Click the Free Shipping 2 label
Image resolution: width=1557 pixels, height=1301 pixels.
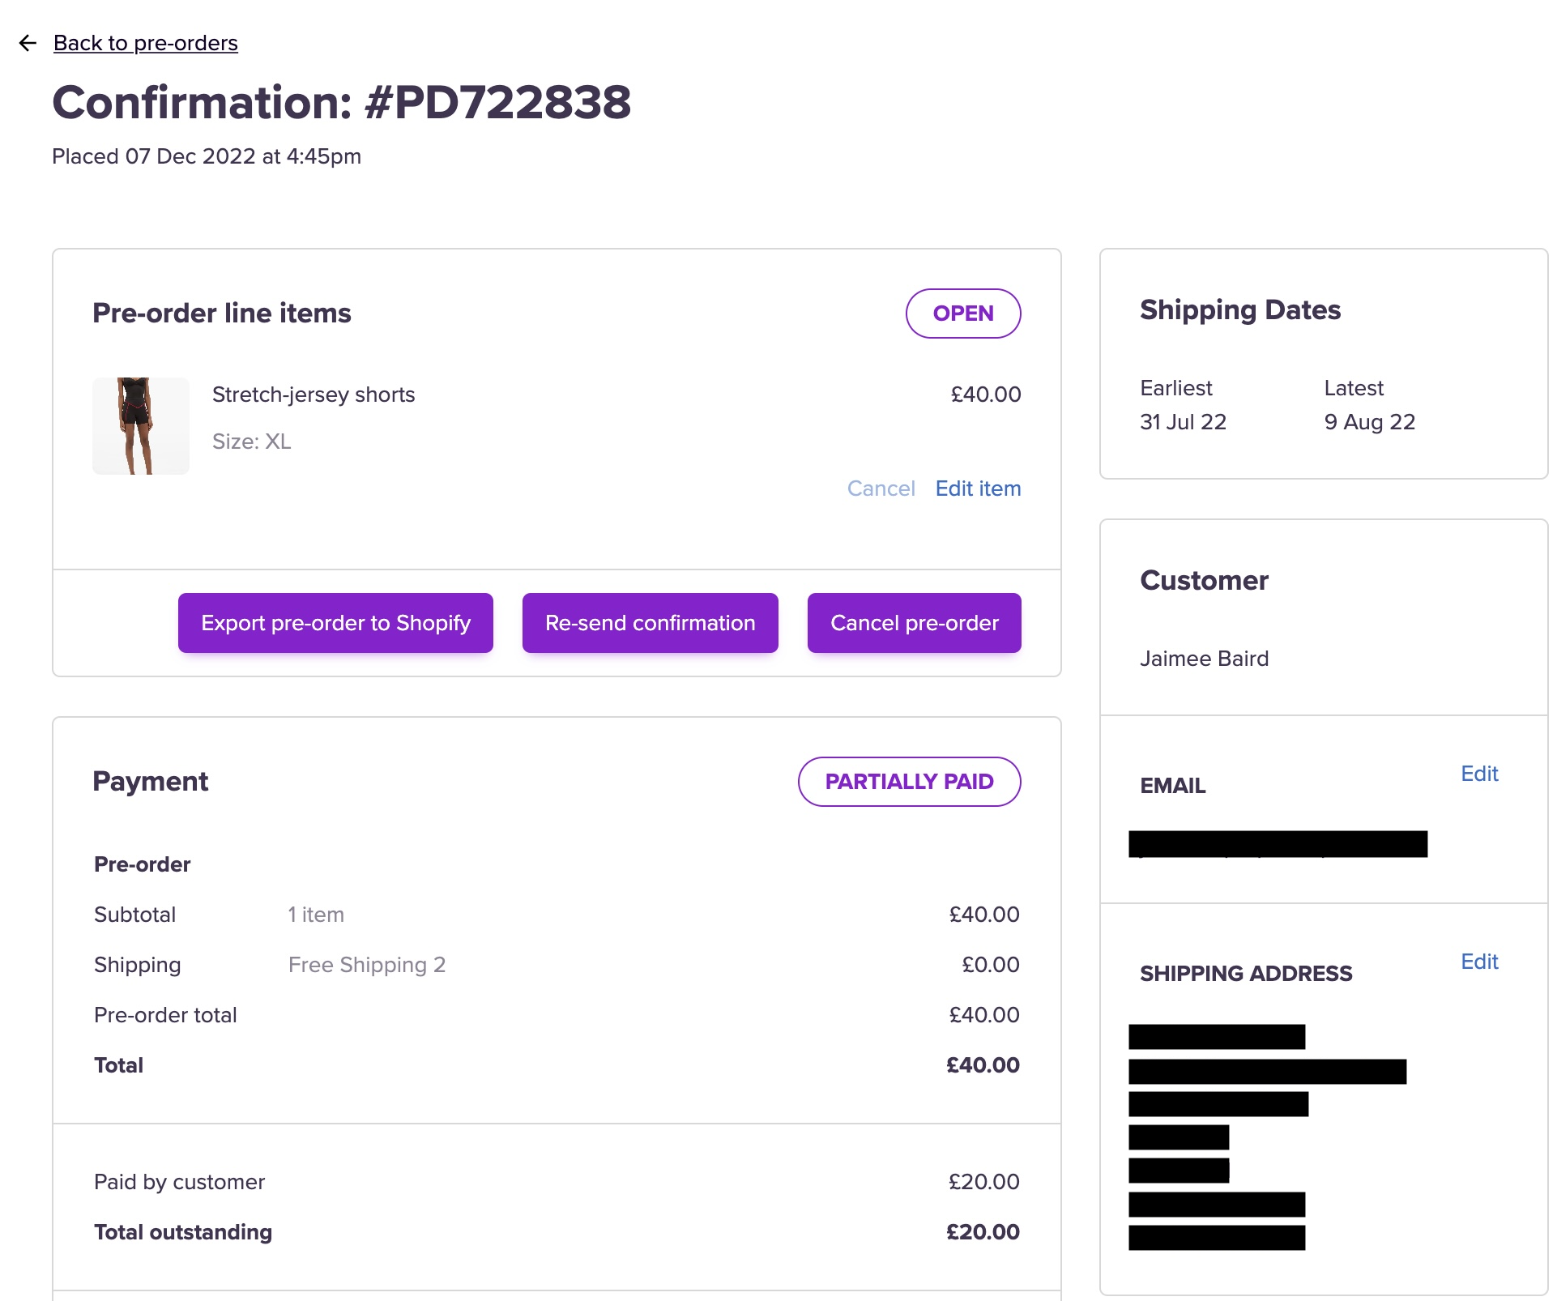click(367, 965)
